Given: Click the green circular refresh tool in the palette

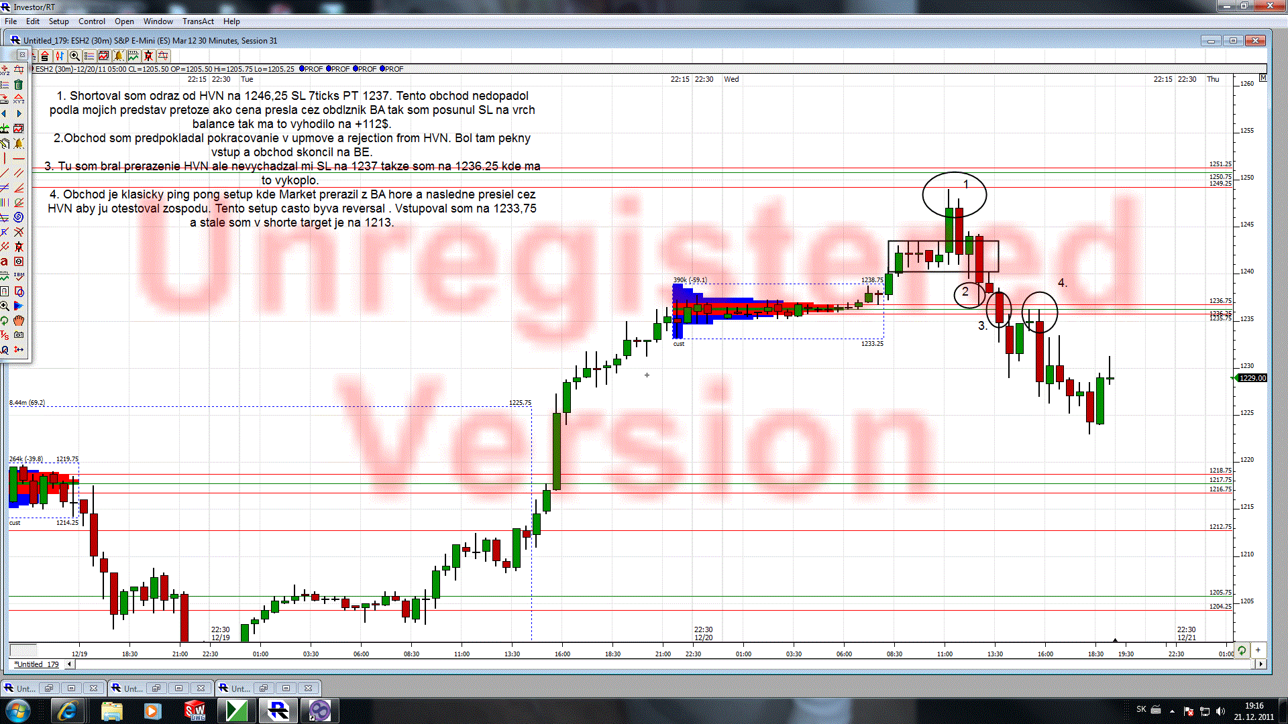Looking at the screenshot, I should point(5,320).
